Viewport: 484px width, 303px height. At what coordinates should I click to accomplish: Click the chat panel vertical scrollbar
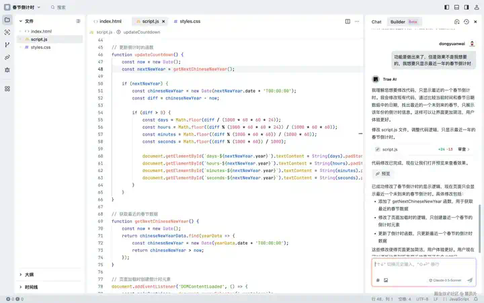pyautogui.click(x=479, y=228)
